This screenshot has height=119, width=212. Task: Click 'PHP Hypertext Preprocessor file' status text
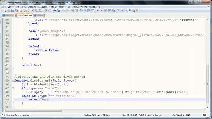click(x=16, y=115)
